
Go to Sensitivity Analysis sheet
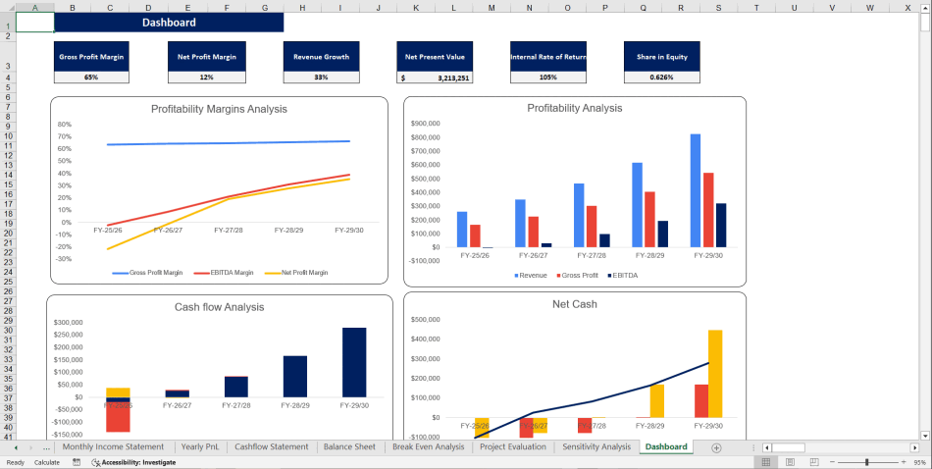point(595,447)
